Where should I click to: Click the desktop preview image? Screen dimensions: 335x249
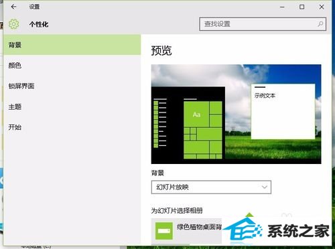(x=236, y=114)
